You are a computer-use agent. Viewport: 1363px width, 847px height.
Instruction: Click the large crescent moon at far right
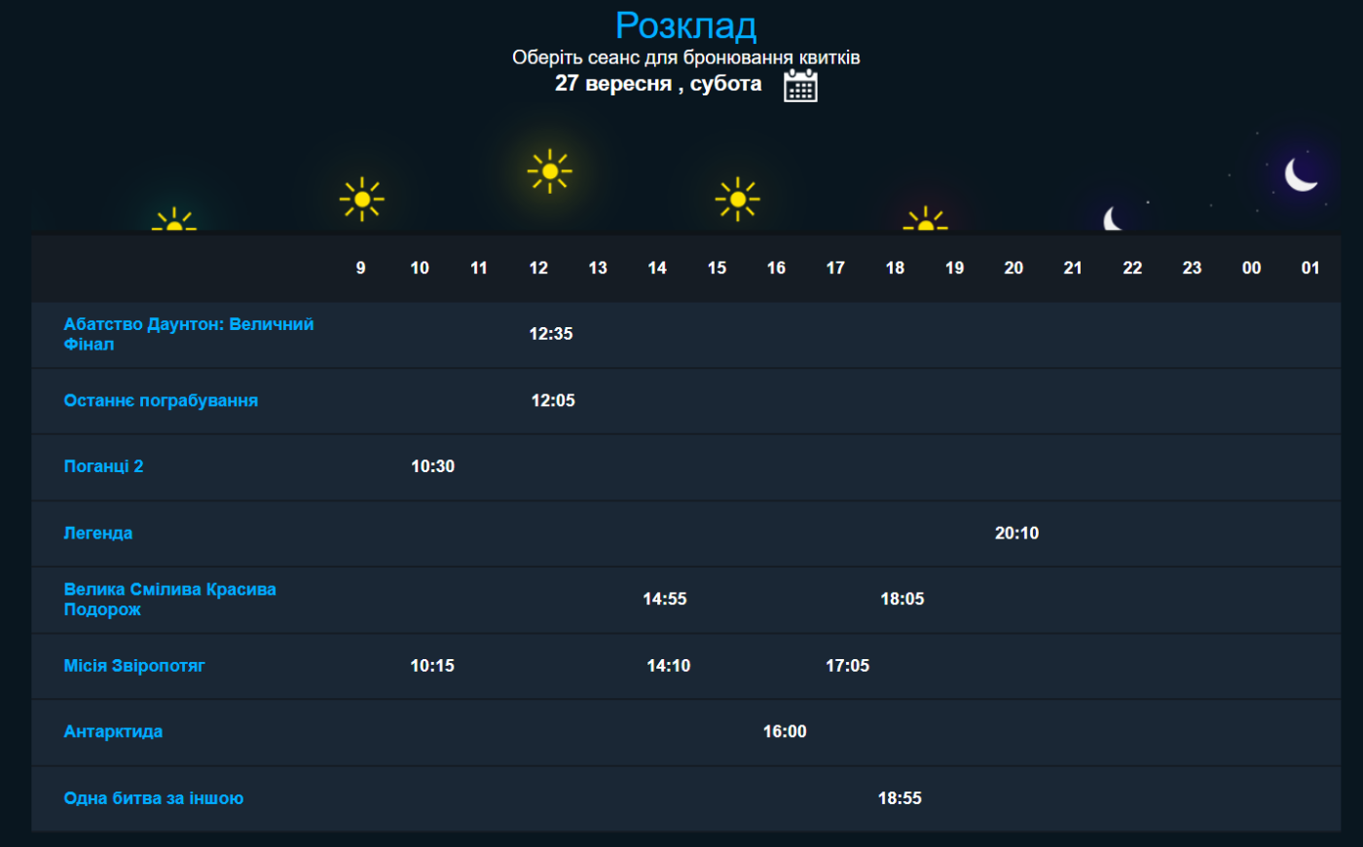(x=1300, y=175)
